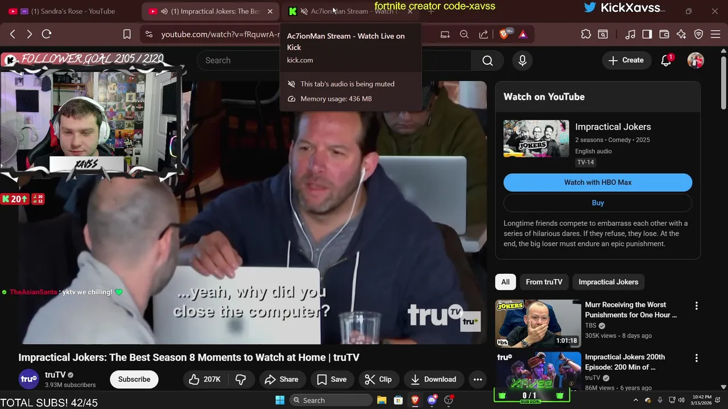Open Brave Shields lion icon
This screenshot has width=728, height=409.
click(x=504, y=34)
